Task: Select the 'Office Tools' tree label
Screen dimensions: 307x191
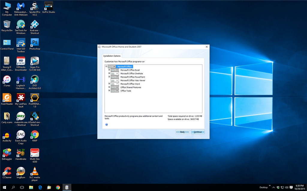Action: (126, 91)
